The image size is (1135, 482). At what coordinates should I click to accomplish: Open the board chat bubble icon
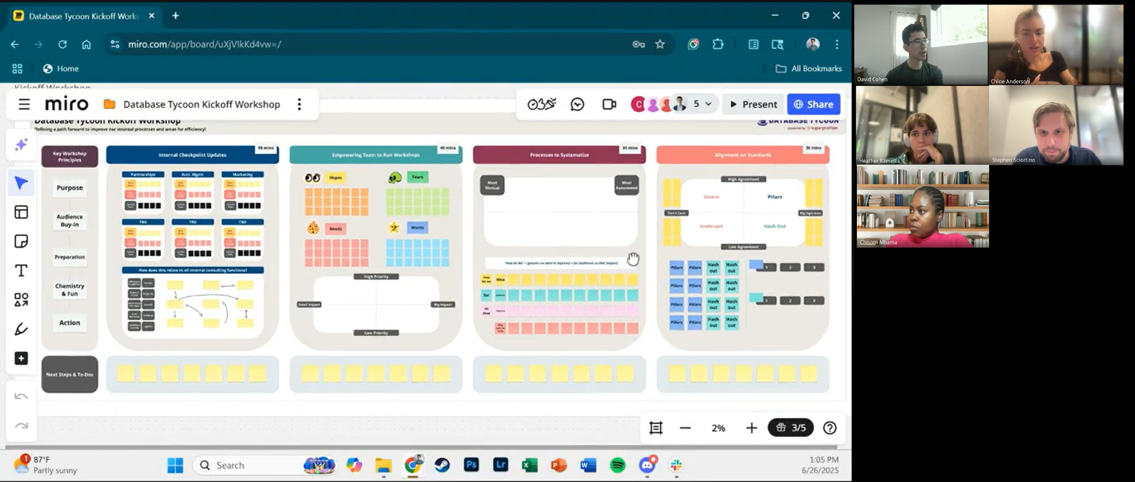(x=577, y=103)
